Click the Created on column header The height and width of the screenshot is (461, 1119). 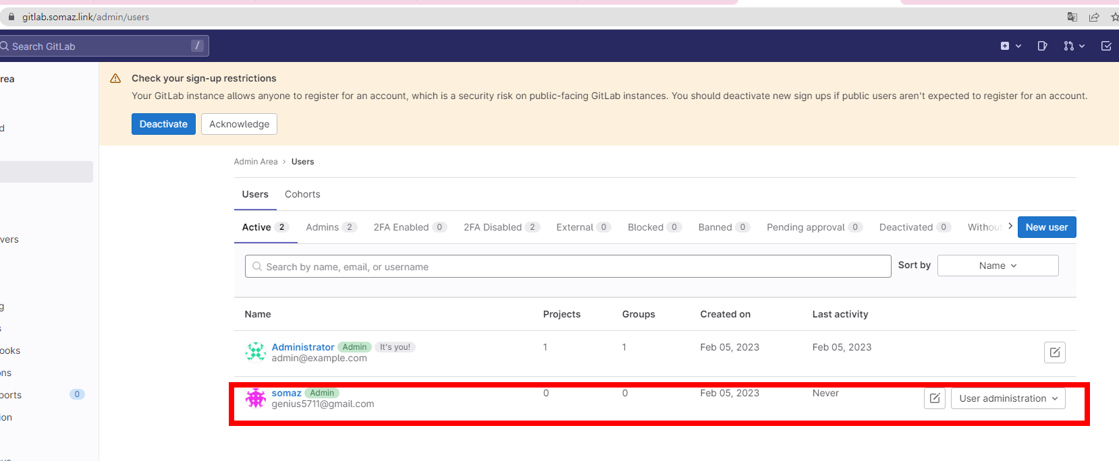[x=725, y=314]
